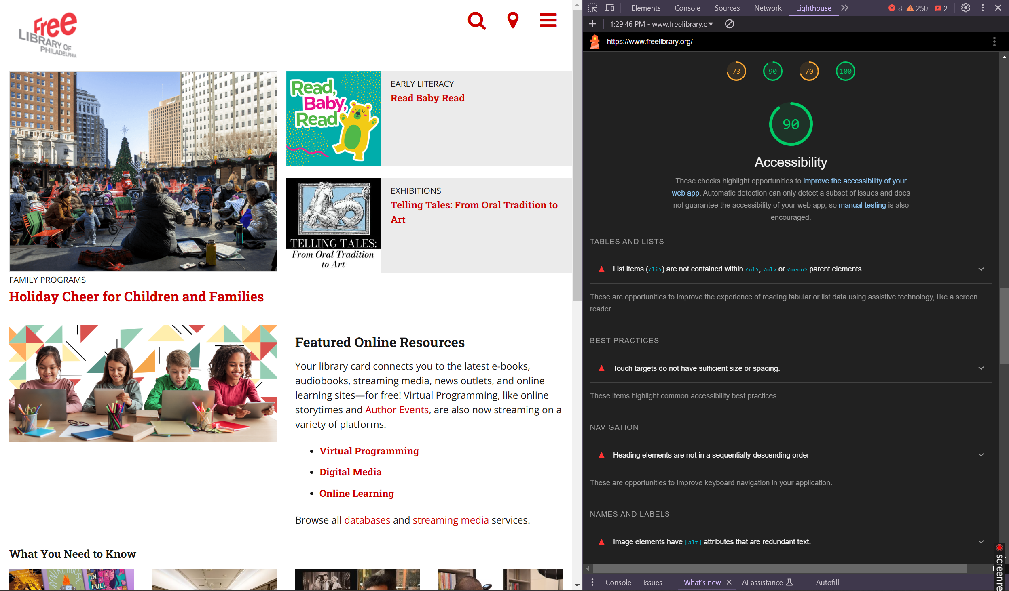Go to Free Library of Philadelphia logo
This screenshot has width=1009, height=591.
pos(48,35)
